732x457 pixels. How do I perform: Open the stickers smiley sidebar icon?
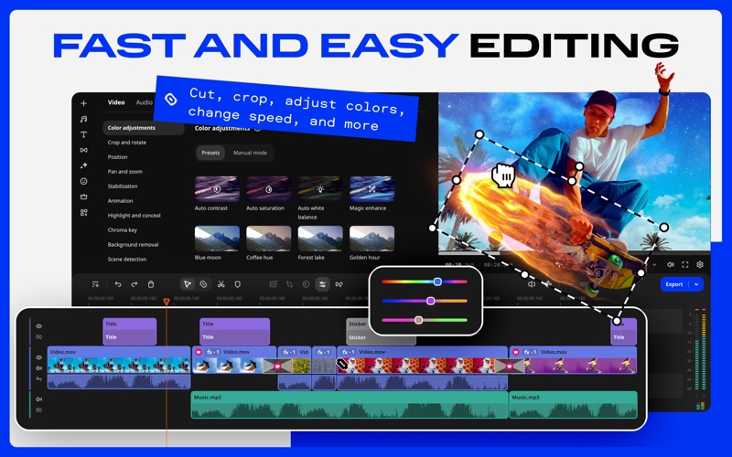83,181
